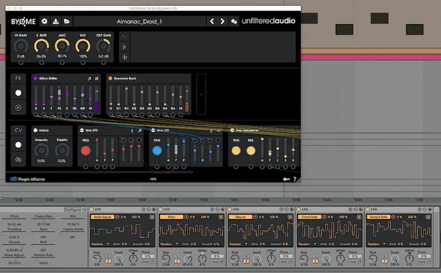The height and width of the screenshot is (273, 441).
Task: Enable Hold on Noise Adjust LFO
Action: click(146, 262)
